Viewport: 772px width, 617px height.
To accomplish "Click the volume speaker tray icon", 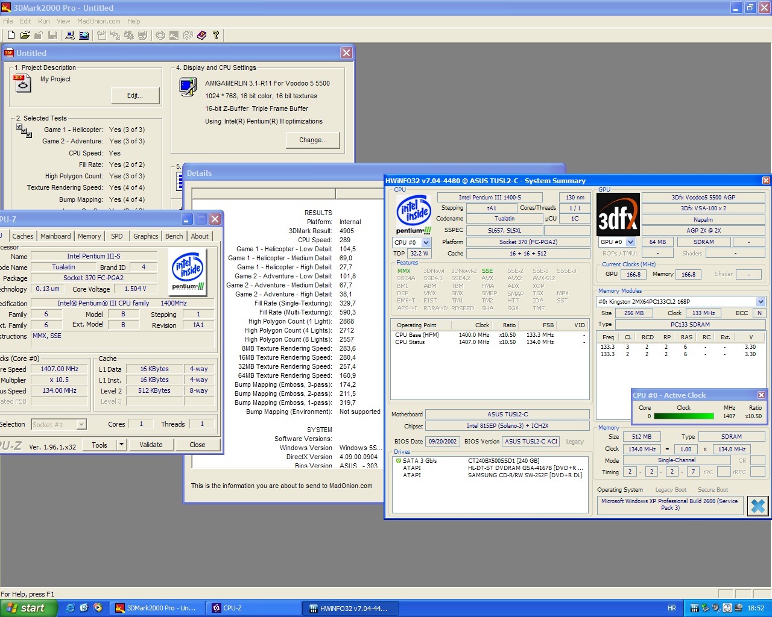I will [x=716, y=608].
